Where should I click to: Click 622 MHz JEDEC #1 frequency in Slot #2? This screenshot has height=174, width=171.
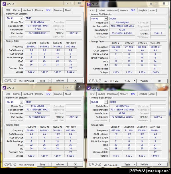[116, 47]
